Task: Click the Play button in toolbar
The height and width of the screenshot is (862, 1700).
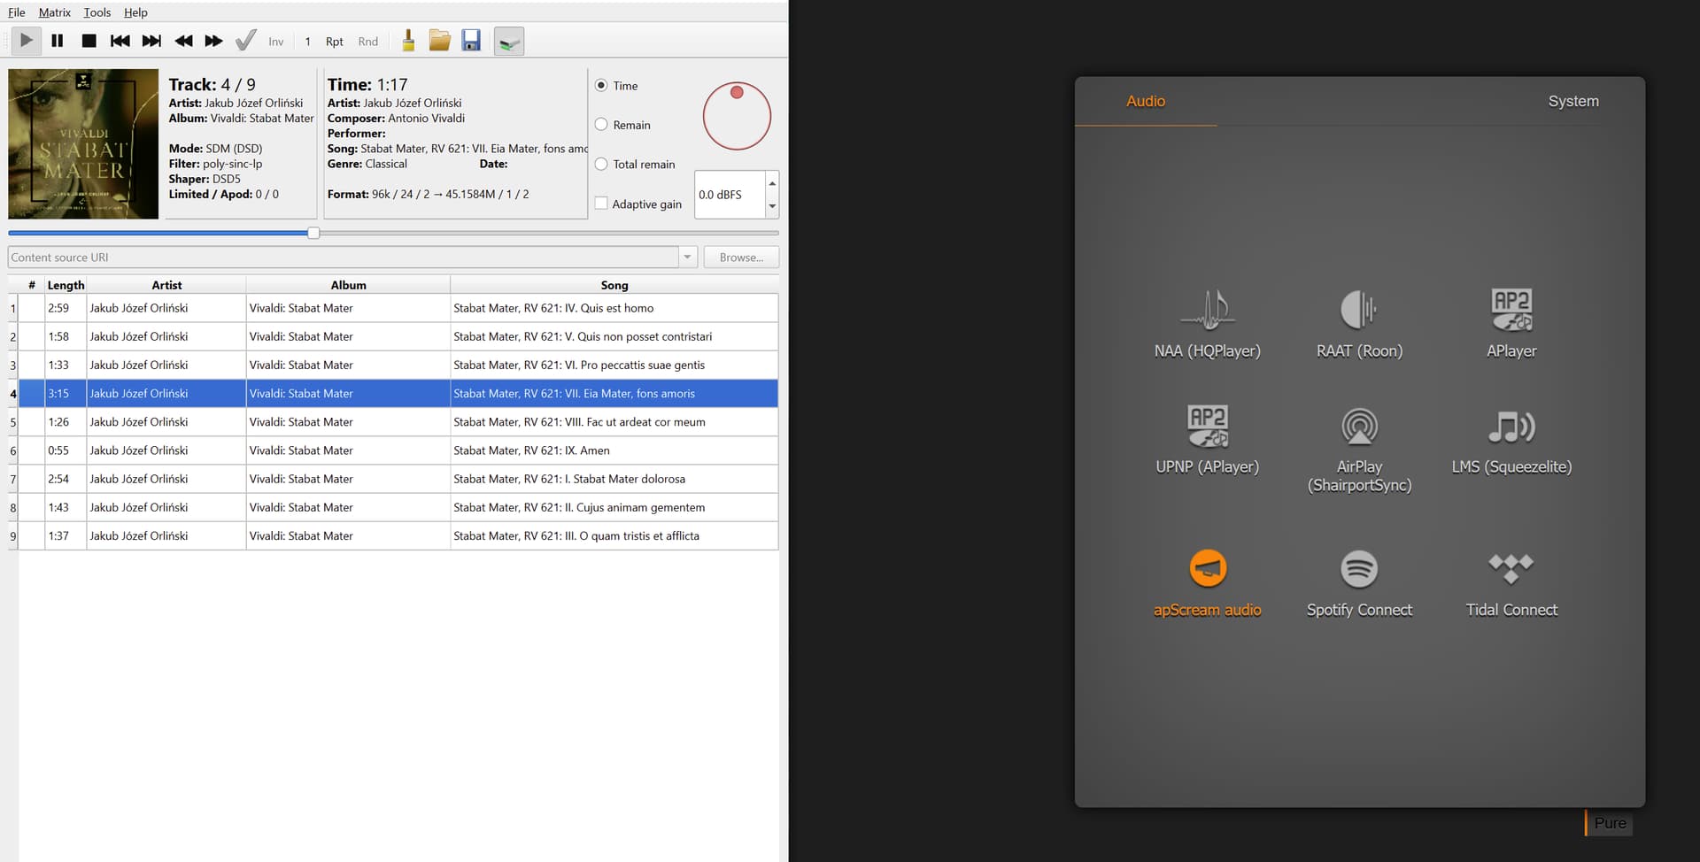Action: [27, 41]
